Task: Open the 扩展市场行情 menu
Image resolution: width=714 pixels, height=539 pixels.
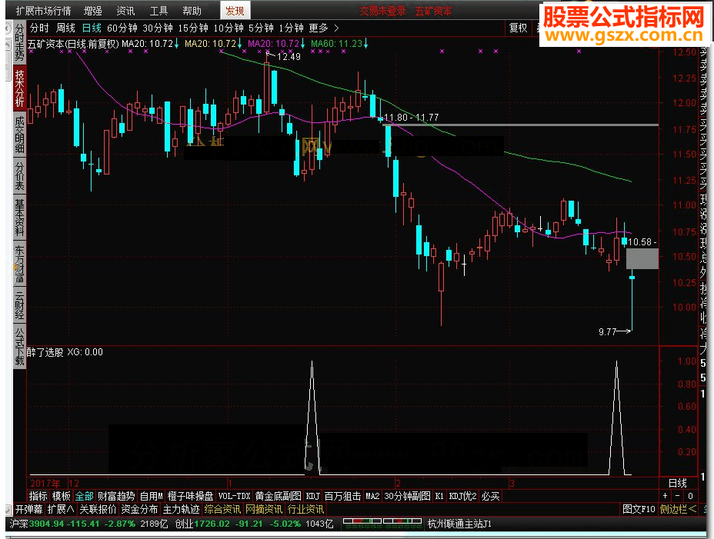Action: click(x=43, y=11)
